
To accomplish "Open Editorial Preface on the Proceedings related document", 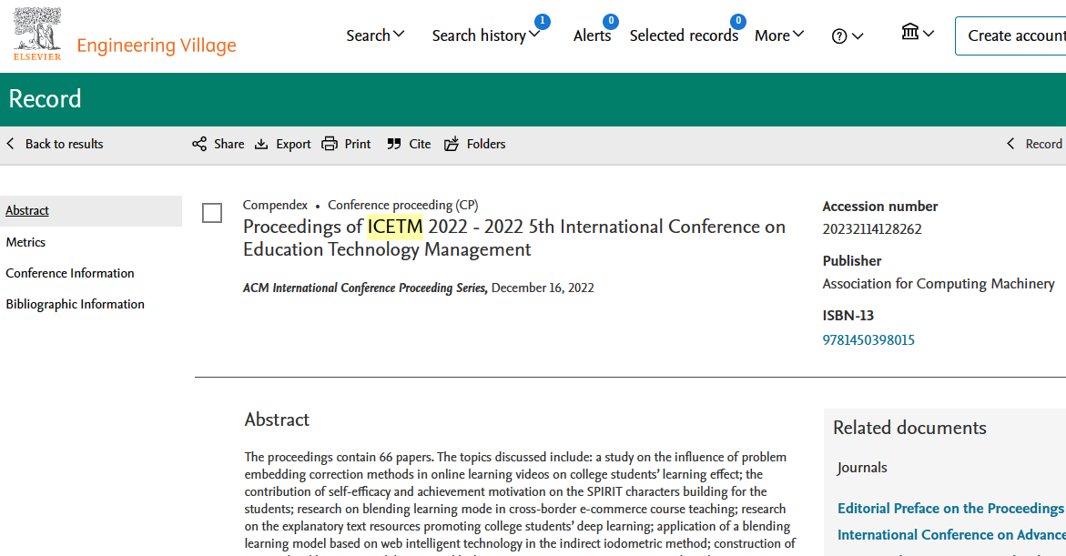I will (x=951, y=509).
